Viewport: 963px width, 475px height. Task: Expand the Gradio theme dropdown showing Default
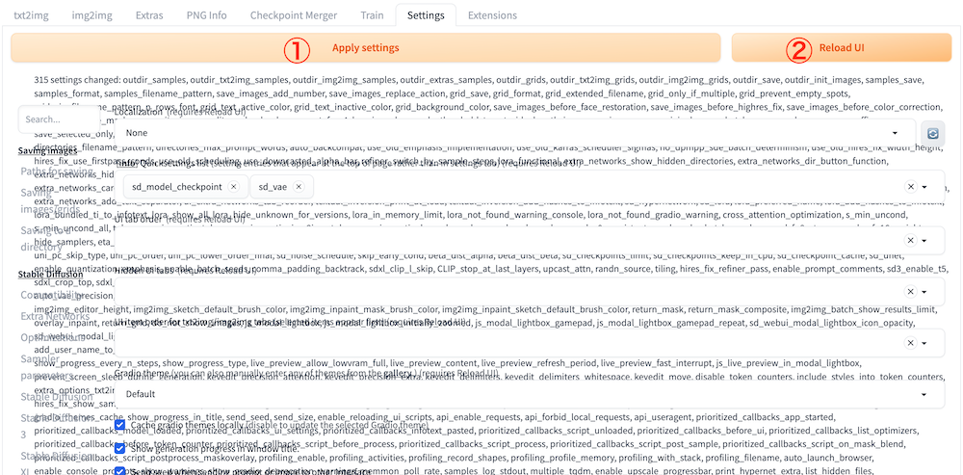520,394
